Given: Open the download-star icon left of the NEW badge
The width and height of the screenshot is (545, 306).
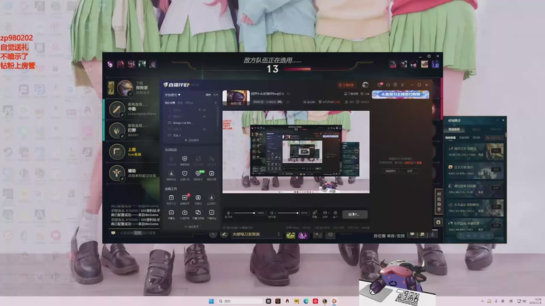Looking at the screenshot, I should tap(171, 173).
